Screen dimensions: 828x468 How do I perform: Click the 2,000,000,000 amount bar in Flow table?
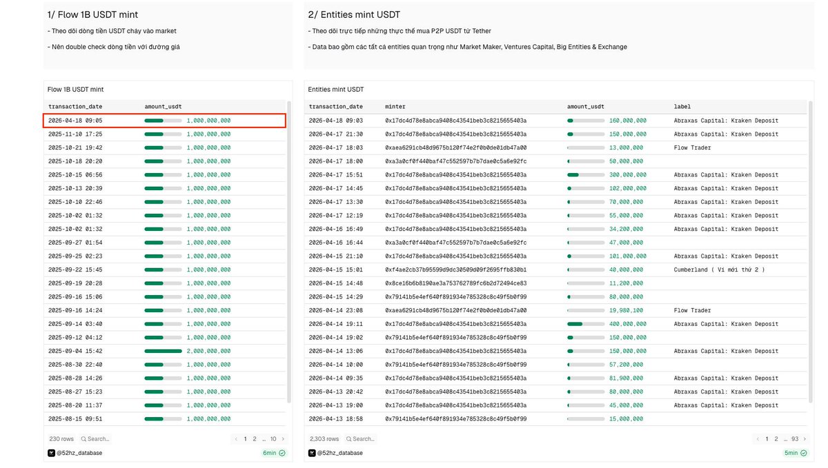[x=163, y=351]
